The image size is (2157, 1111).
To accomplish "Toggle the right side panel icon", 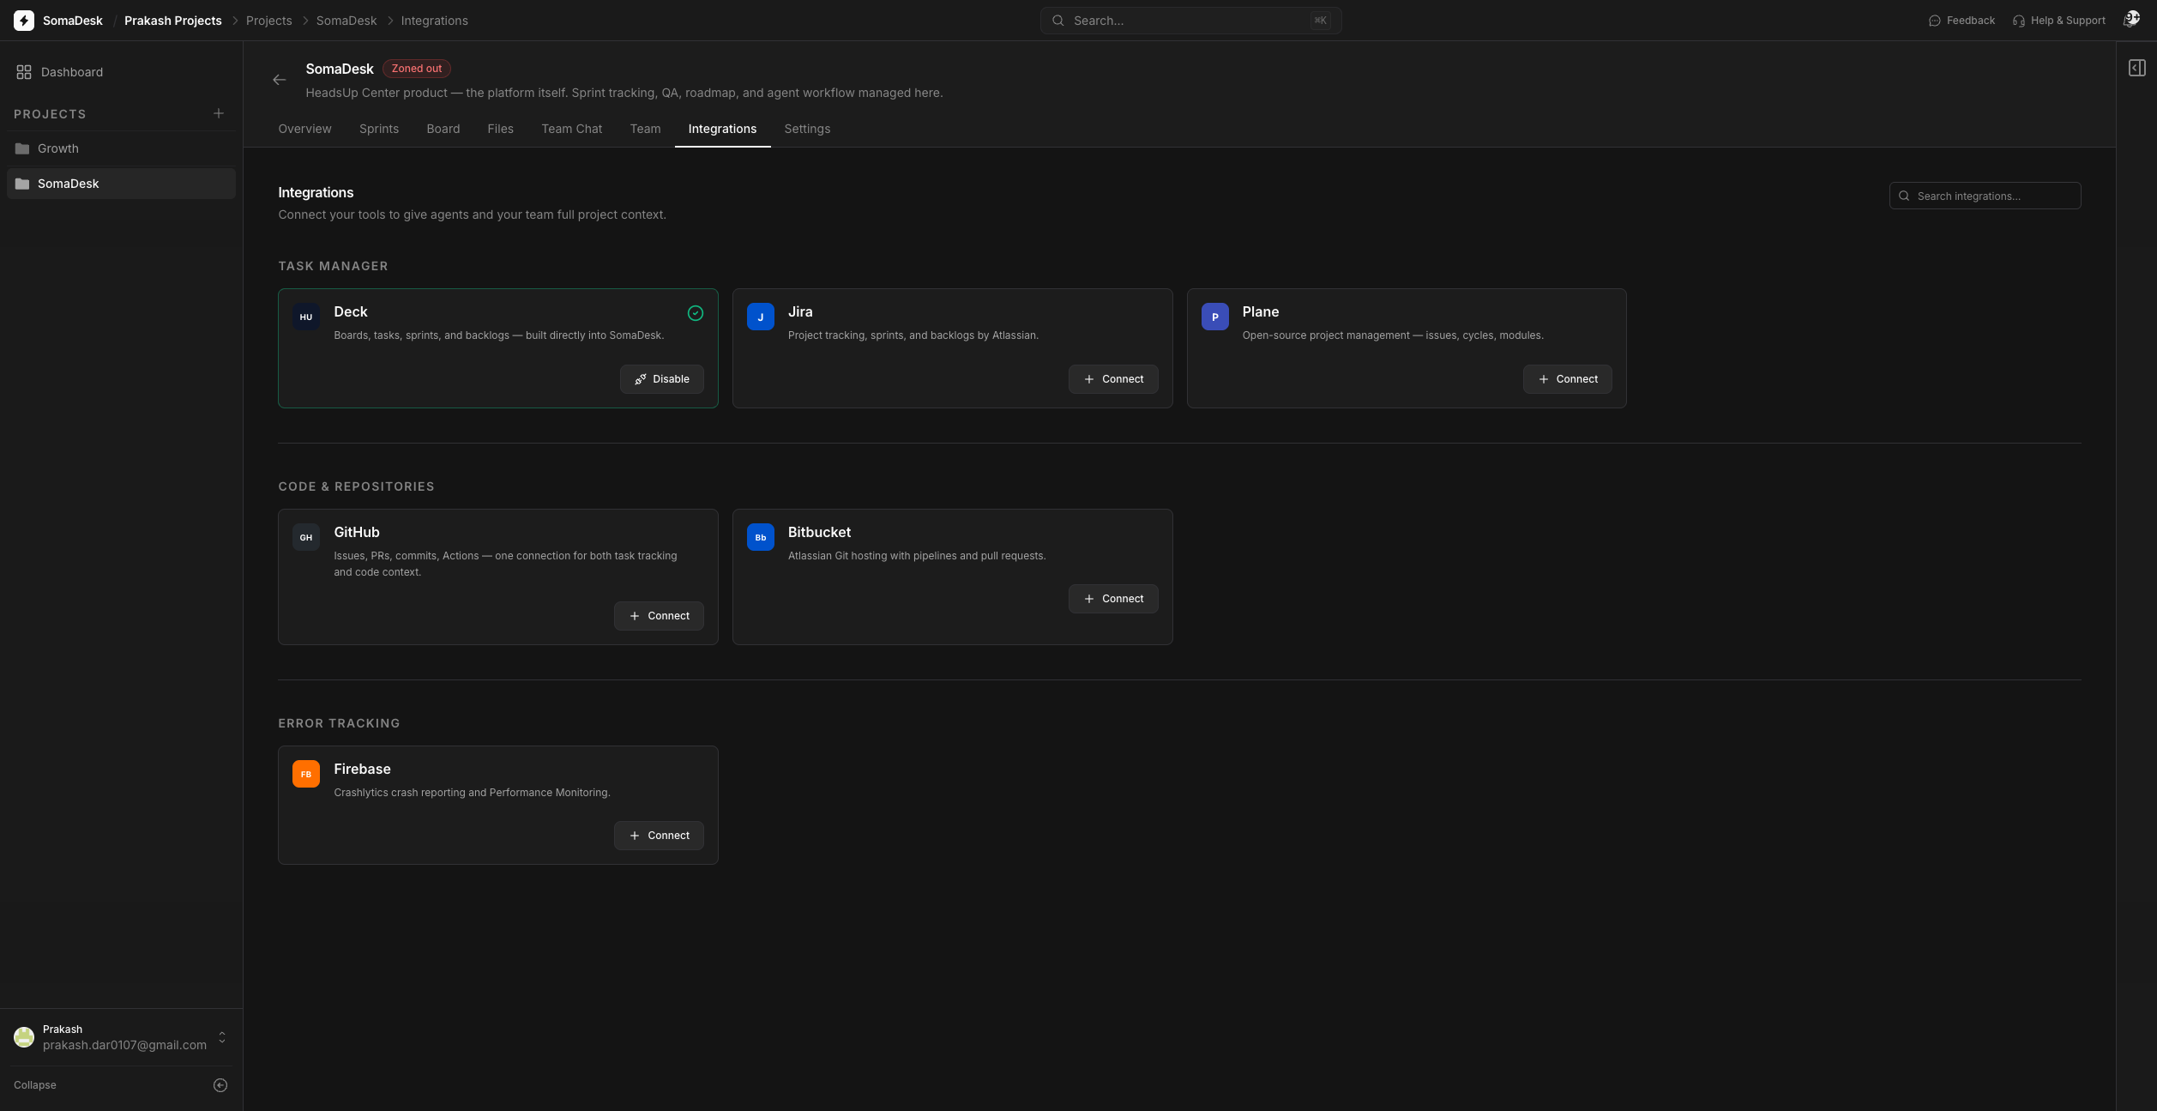I will click(x=2137, y=68).
